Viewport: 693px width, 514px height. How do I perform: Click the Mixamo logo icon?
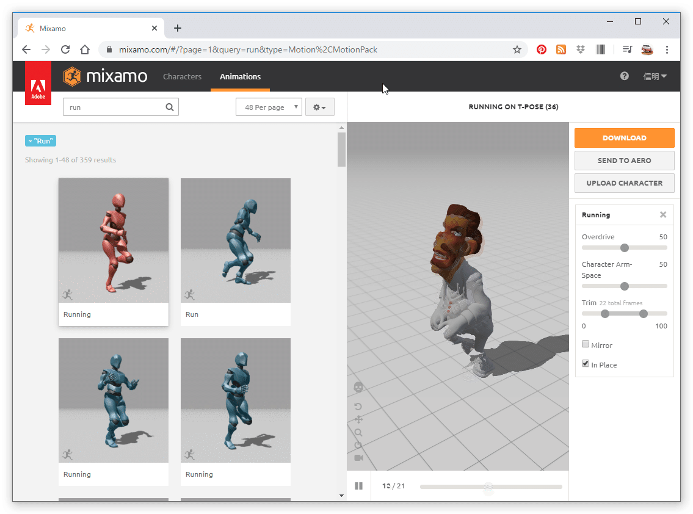click(x=72, y=76)
